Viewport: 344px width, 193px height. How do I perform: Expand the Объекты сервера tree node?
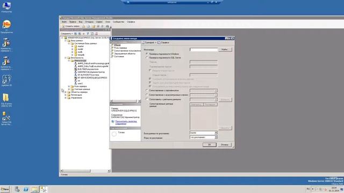coord(66,92)
